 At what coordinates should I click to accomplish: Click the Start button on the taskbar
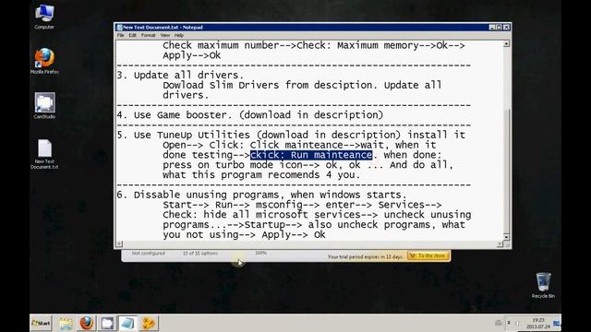tap(41, 323)
